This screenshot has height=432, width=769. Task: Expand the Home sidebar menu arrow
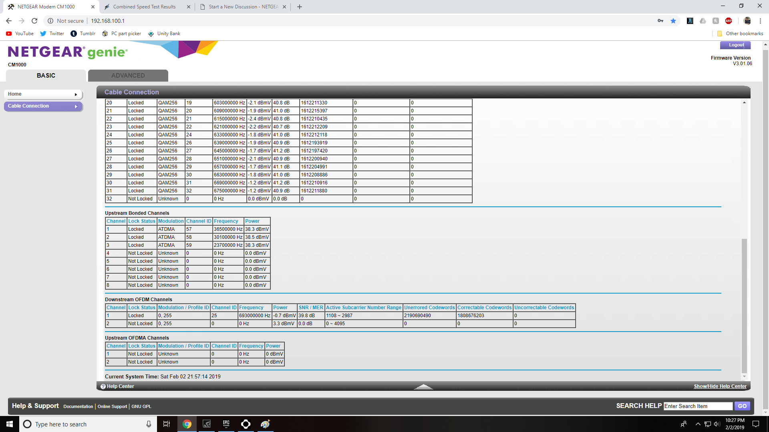tap(76, 94)
